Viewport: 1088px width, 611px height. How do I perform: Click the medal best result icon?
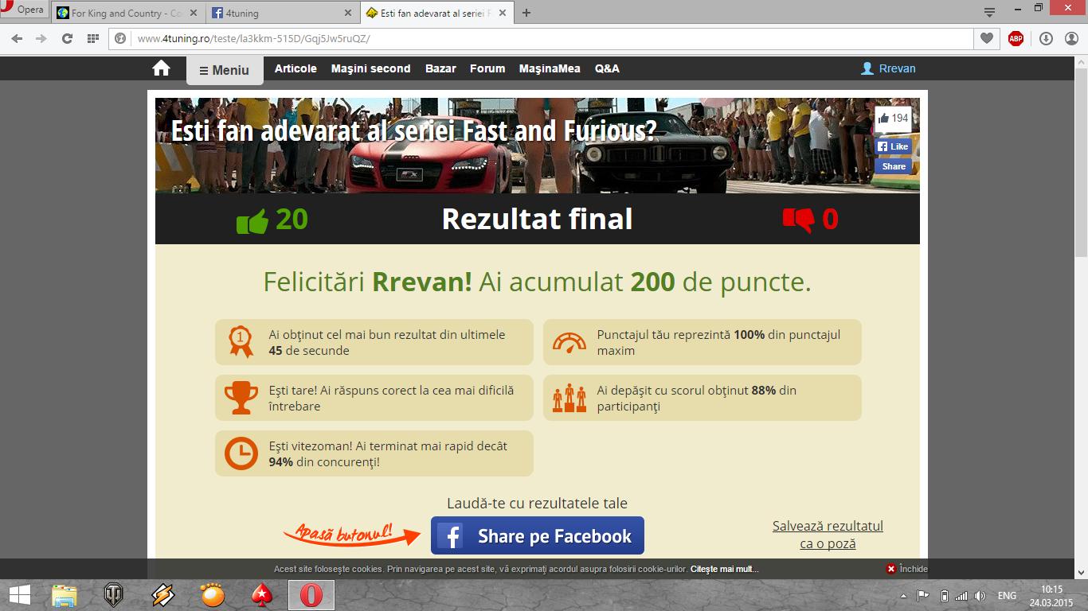click(x=241, y=342)
